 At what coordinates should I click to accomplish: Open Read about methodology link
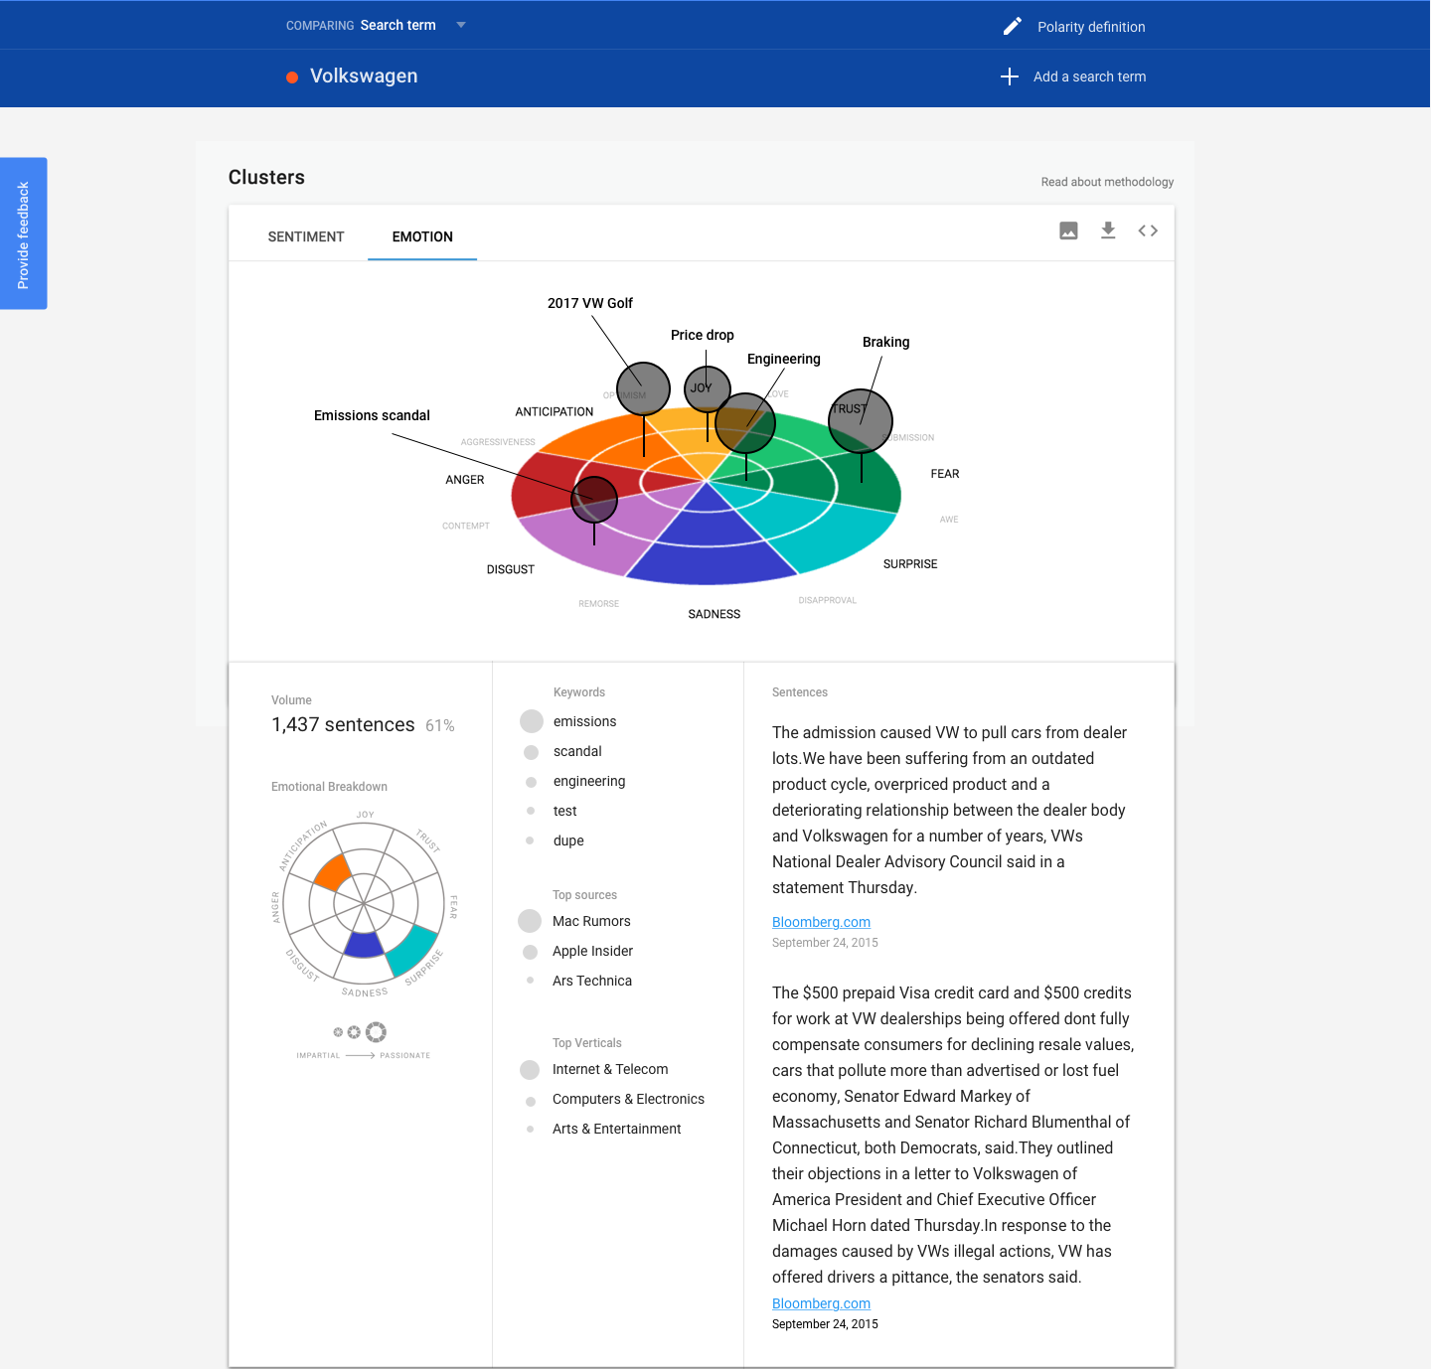tap(1107, 182)
